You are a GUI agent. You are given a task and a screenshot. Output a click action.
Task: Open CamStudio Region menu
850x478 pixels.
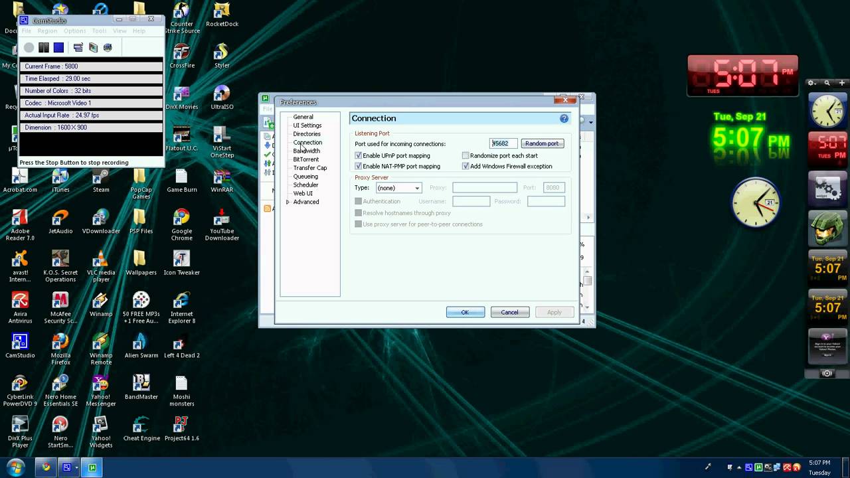point(47,31)
